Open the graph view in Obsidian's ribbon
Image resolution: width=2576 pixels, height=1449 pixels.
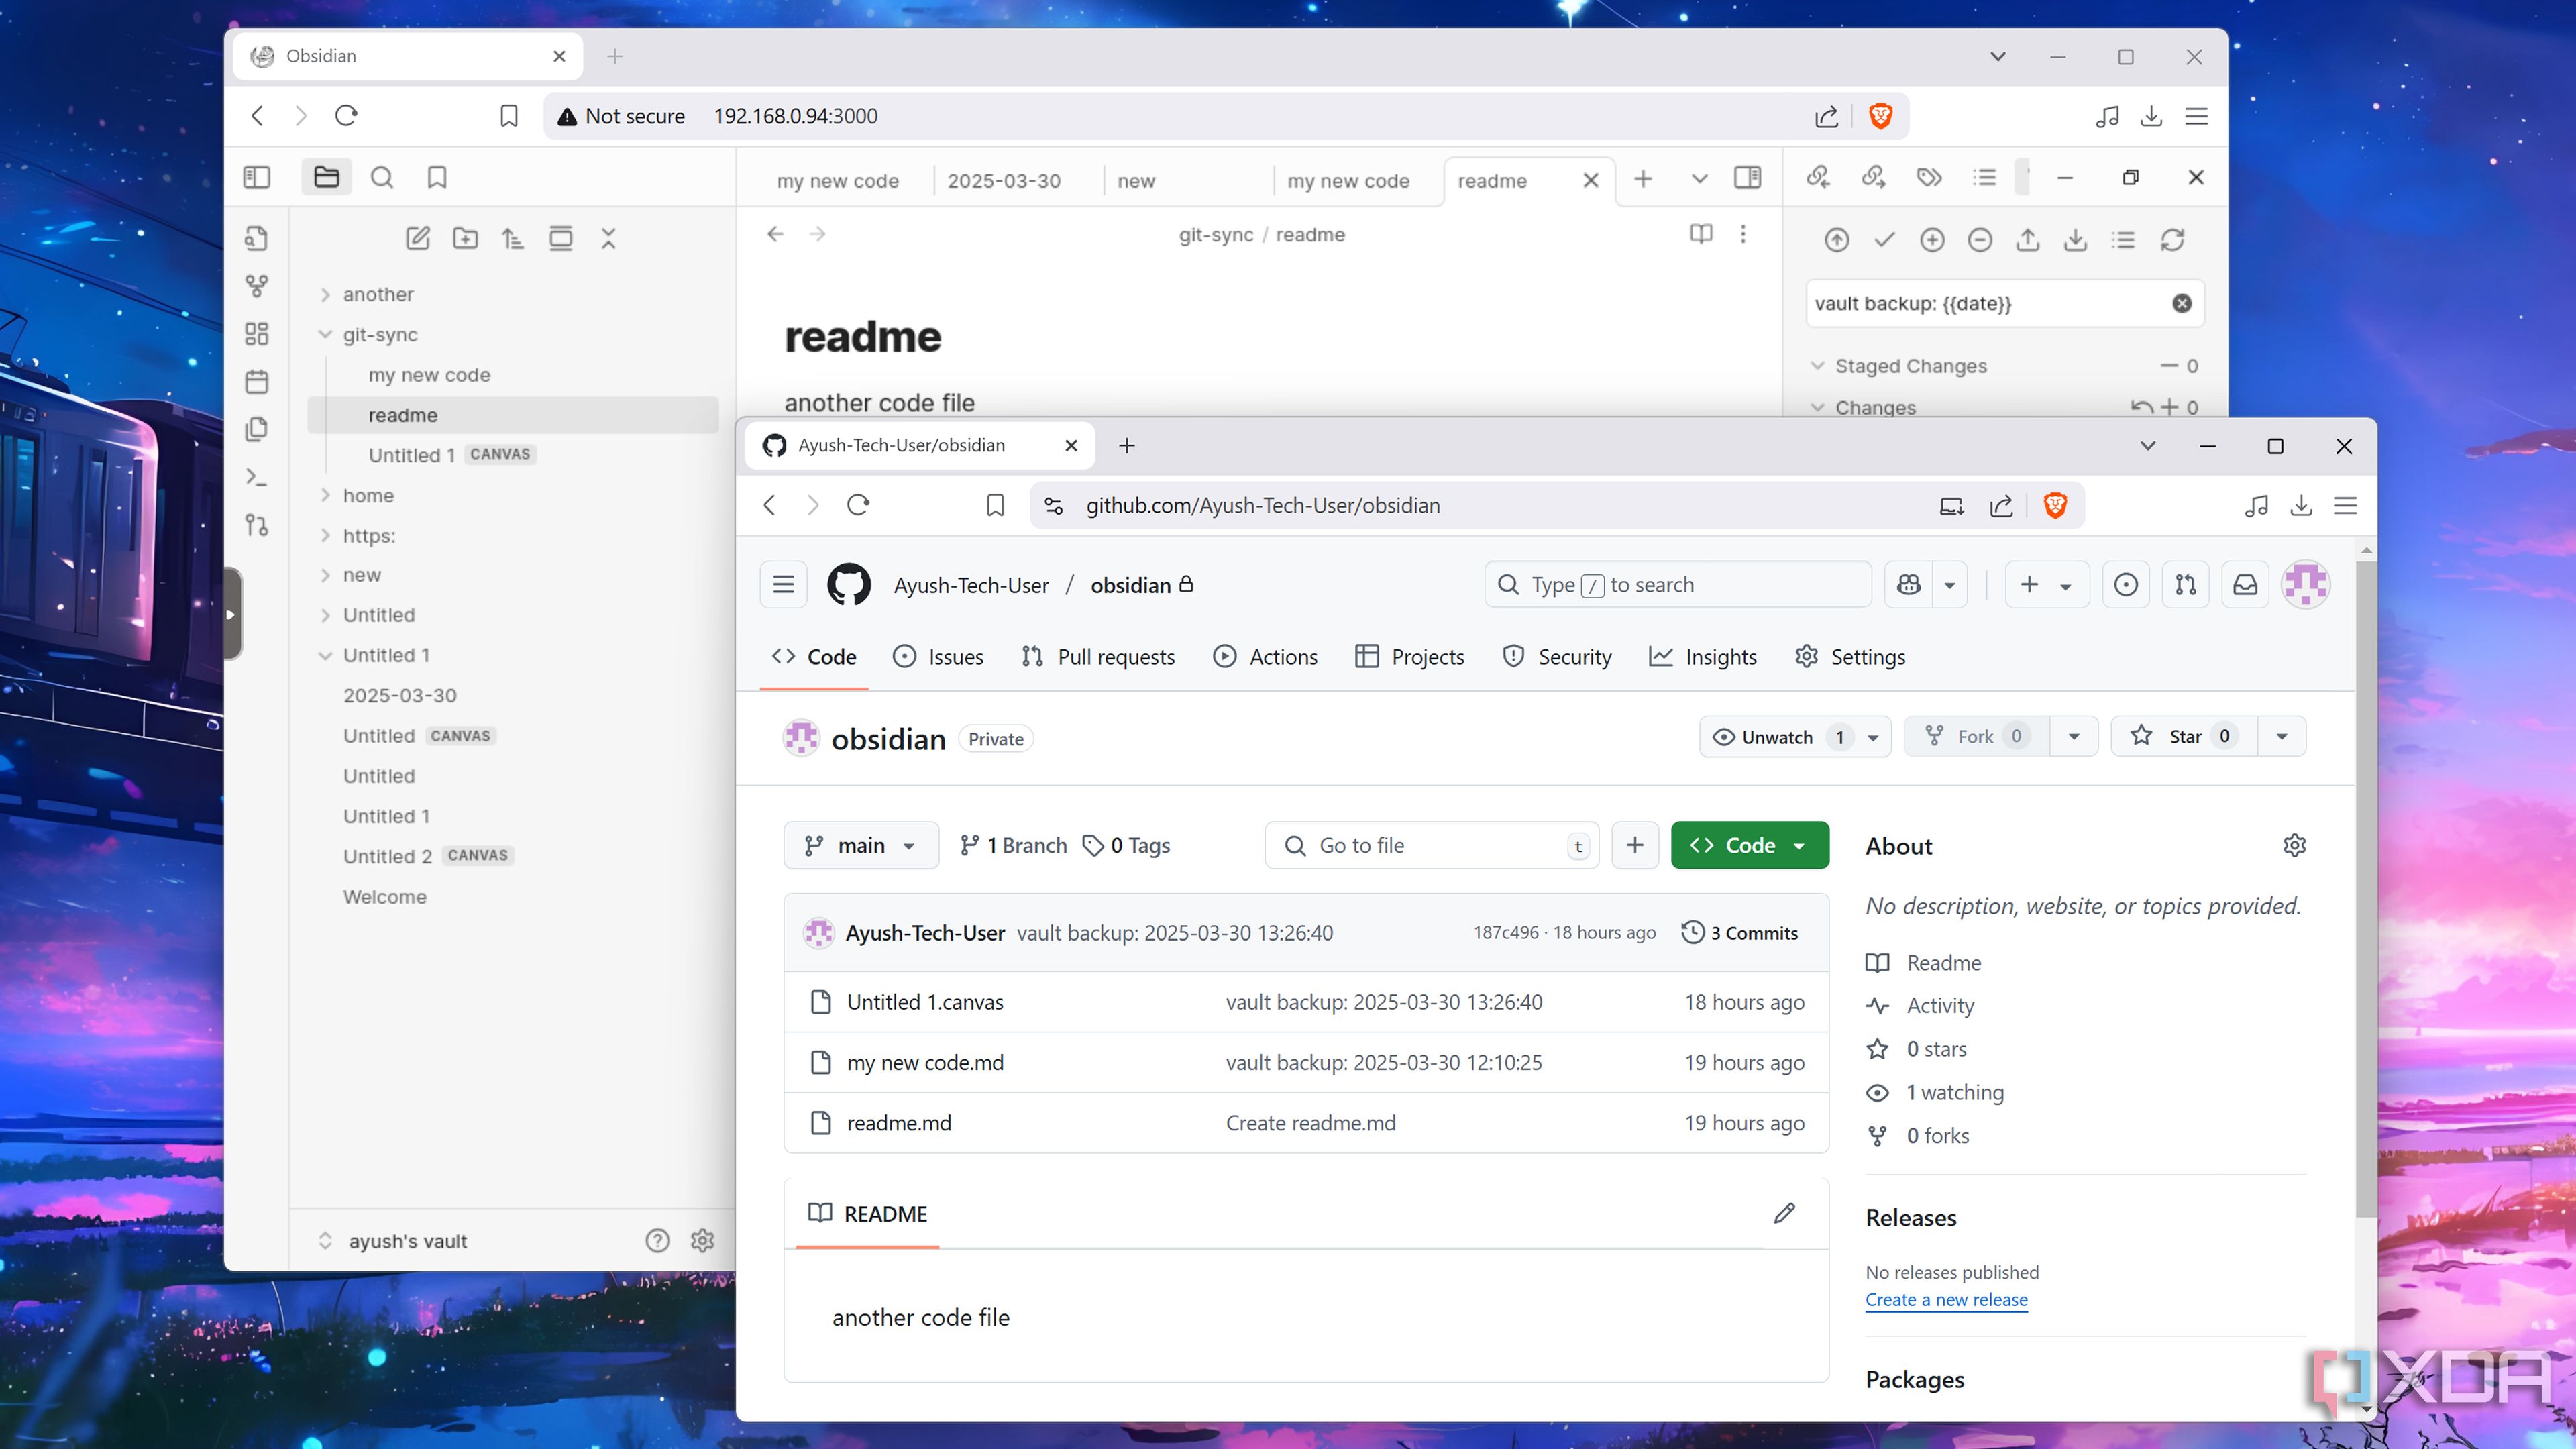tap(257, 286)
